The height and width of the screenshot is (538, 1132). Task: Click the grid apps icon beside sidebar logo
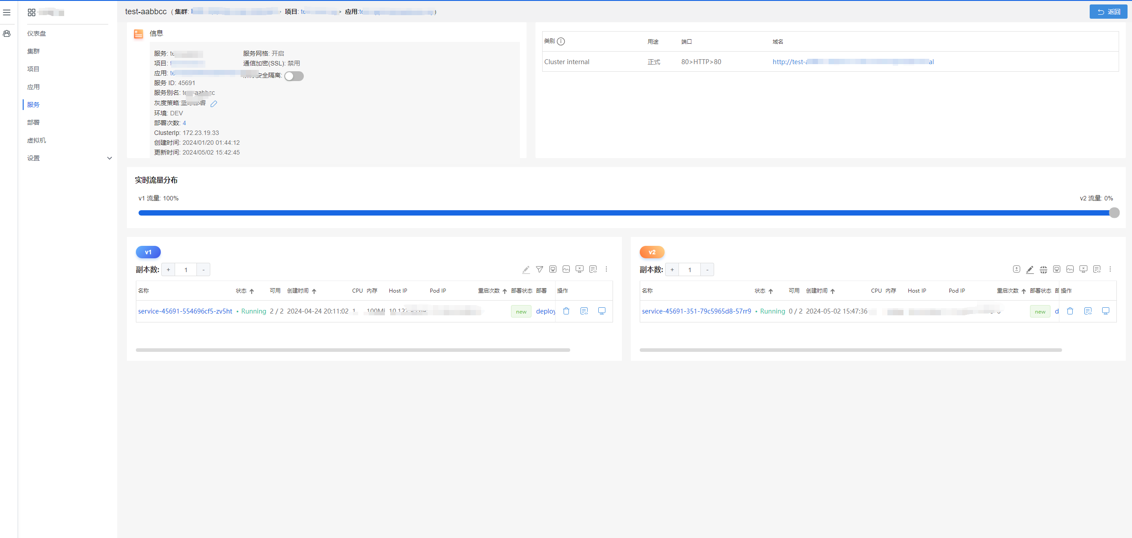coord(32,12)
